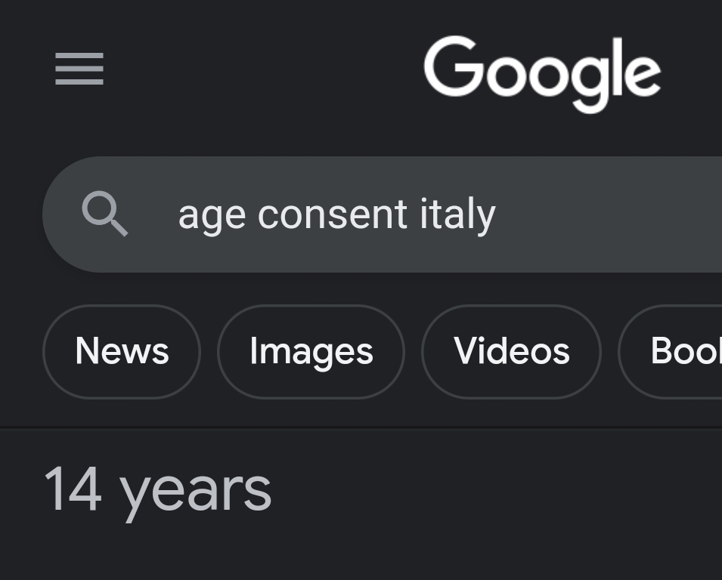This screenshot has height=580, width=722.
Task: Tap the three-line menu icon
Action: (x=79, y=69)
